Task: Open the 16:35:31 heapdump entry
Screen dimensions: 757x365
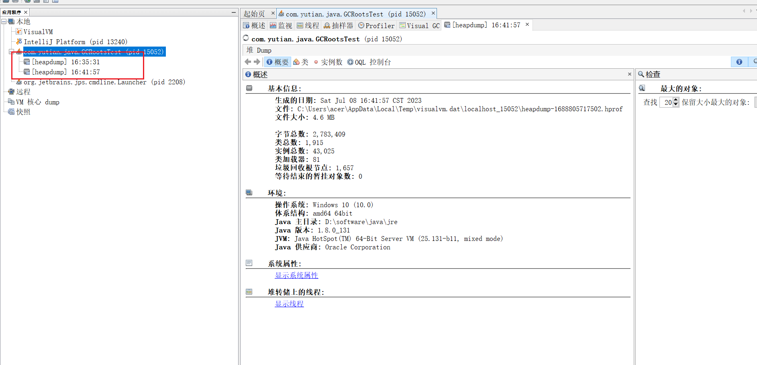Action: [x=65, y=62]
